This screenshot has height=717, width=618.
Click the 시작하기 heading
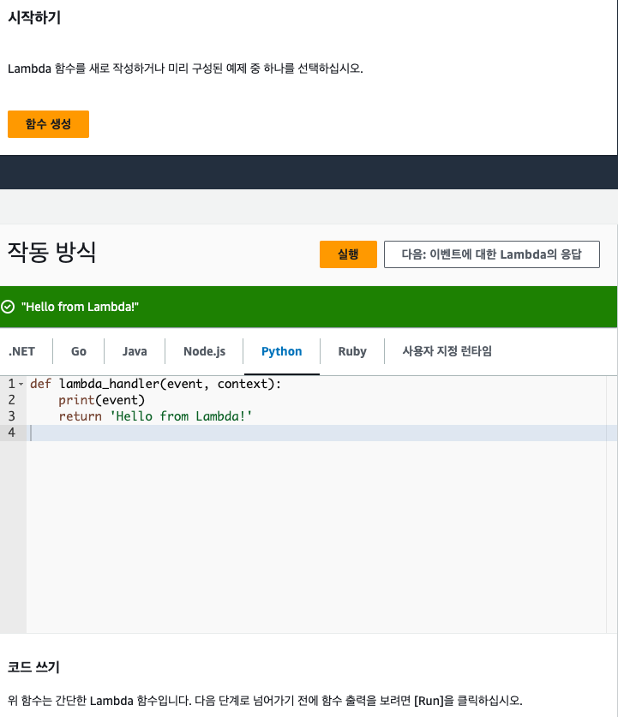(34, 17)
